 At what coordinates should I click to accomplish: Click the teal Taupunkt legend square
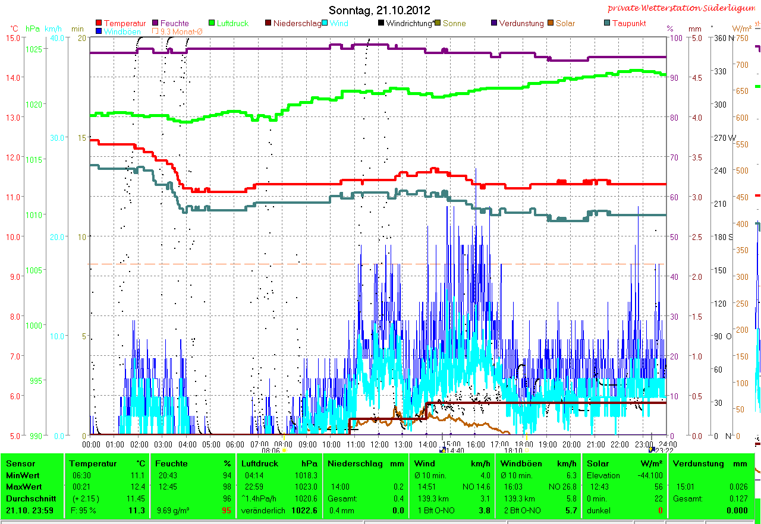click(x=607, y=23)
